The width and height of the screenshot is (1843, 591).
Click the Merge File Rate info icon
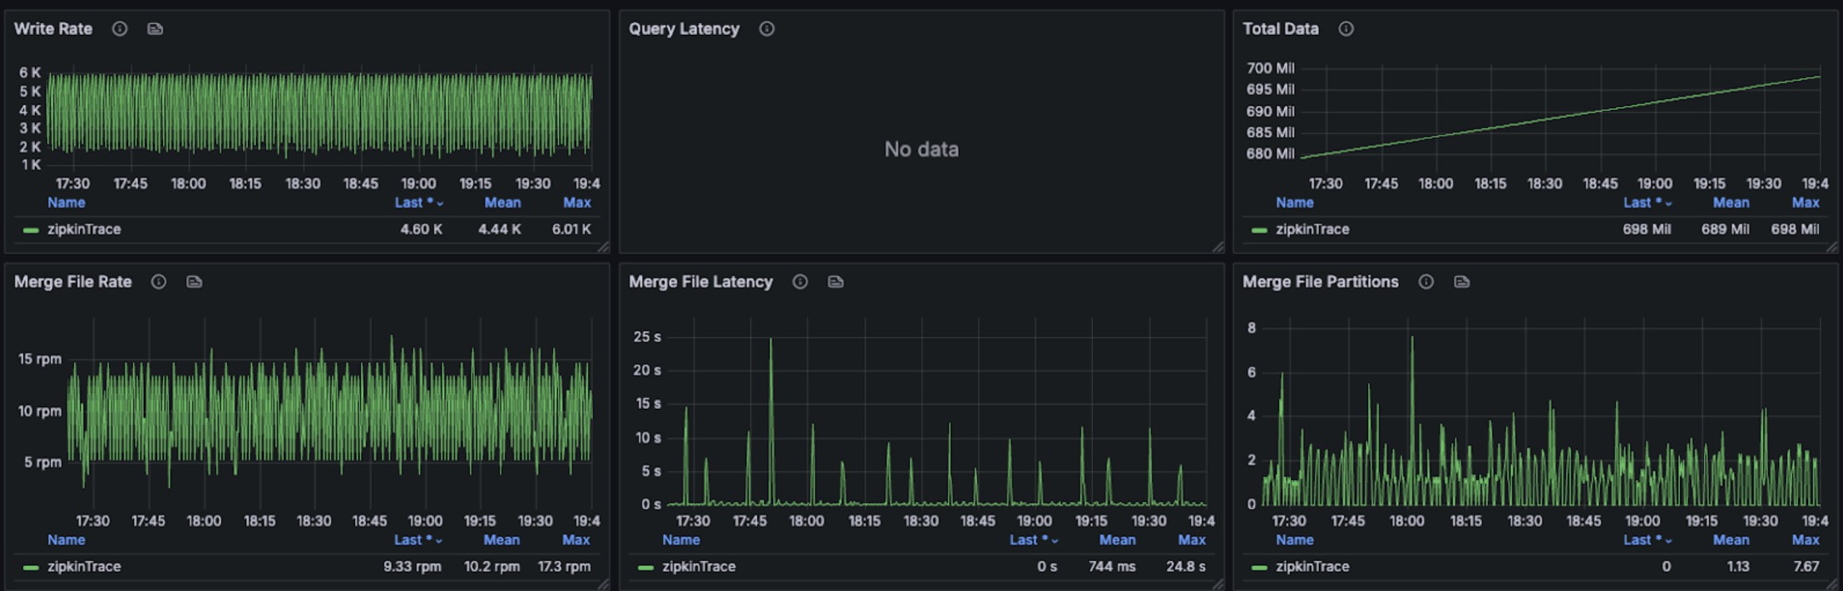point(158,282)
